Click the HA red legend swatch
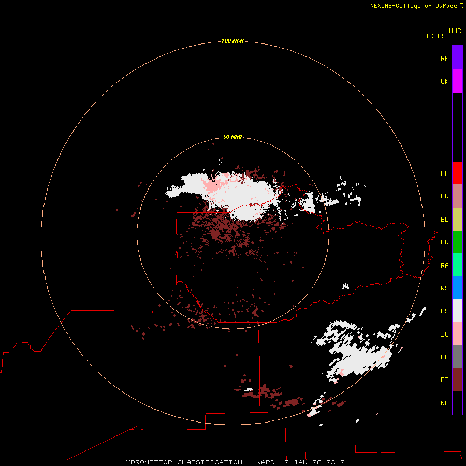Image resolution: width=466 pixels, height=466 pixels. tap(457, 173)
